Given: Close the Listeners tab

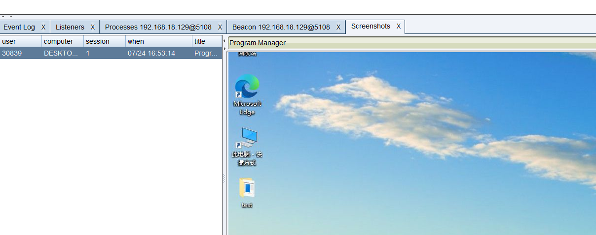Looking at the screenshot, I should [93, 27].
